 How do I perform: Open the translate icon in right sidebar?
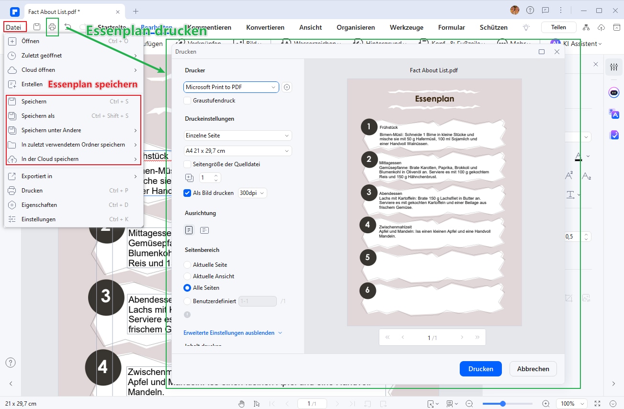click(x=614, y=114)
